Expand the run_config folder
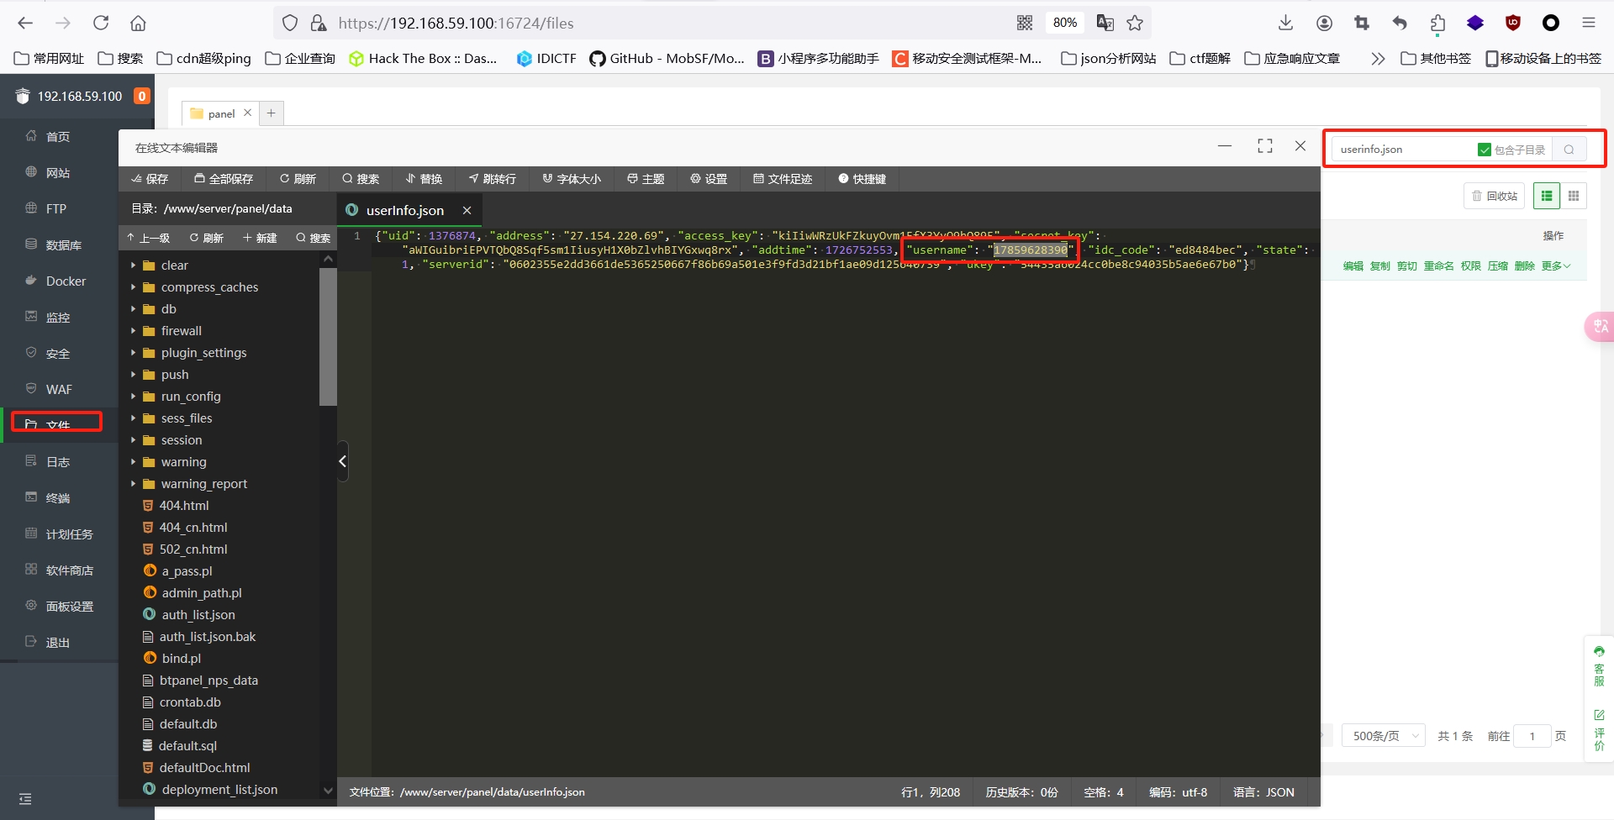 (133, 396)
